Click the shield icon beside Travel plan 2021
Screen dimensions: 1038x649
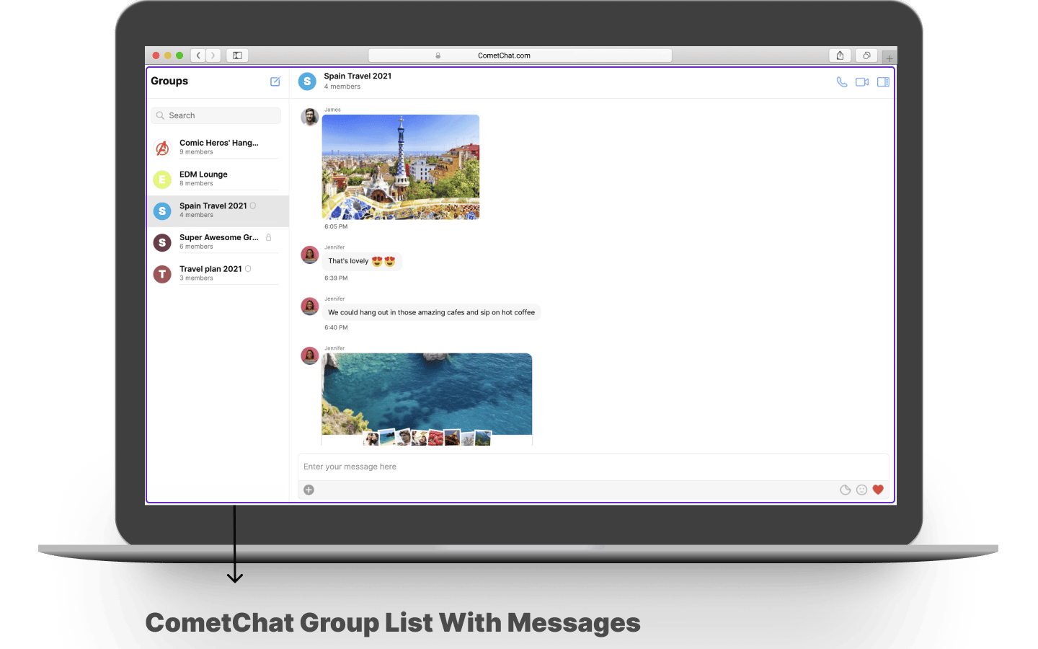coord(248,269)
